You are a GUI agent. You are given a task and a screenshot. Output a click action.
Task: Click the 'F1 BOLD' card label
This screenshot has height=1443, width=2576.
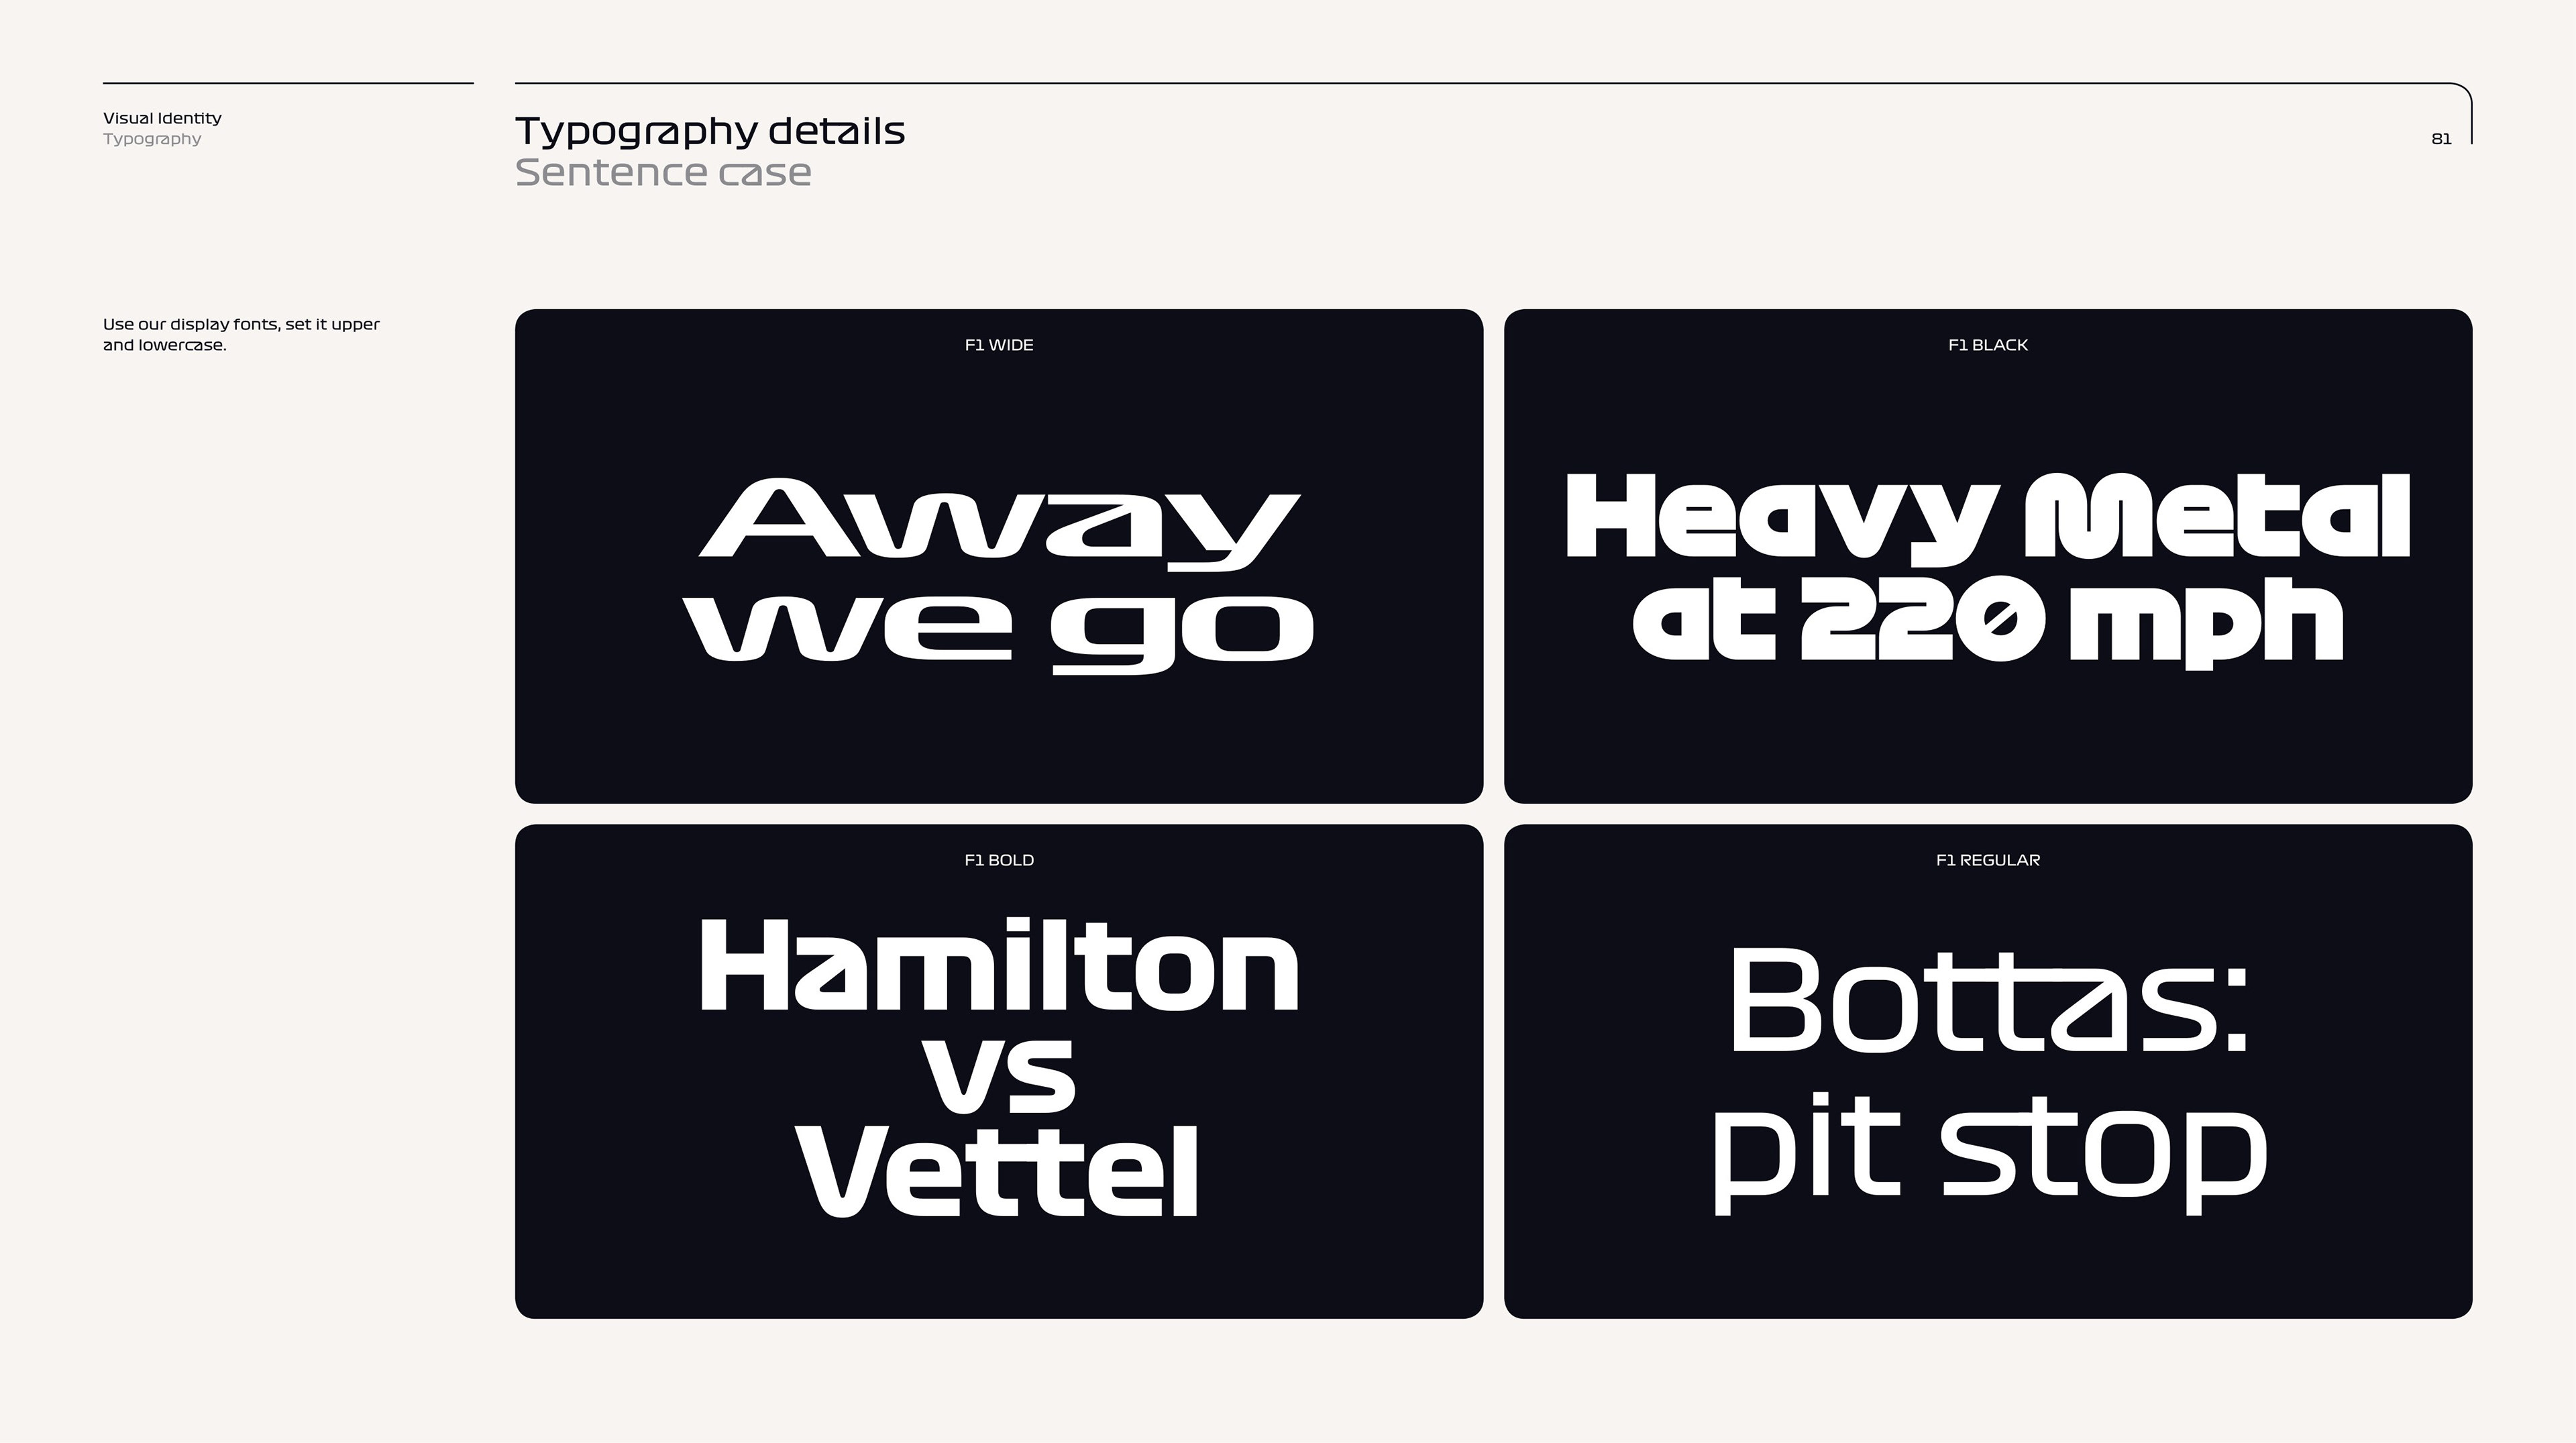[998, 860]
